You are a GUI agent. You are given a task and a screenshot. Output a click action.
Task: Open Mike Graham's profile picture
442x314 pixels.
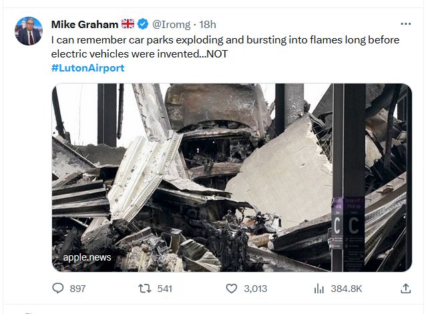point(29,31)
